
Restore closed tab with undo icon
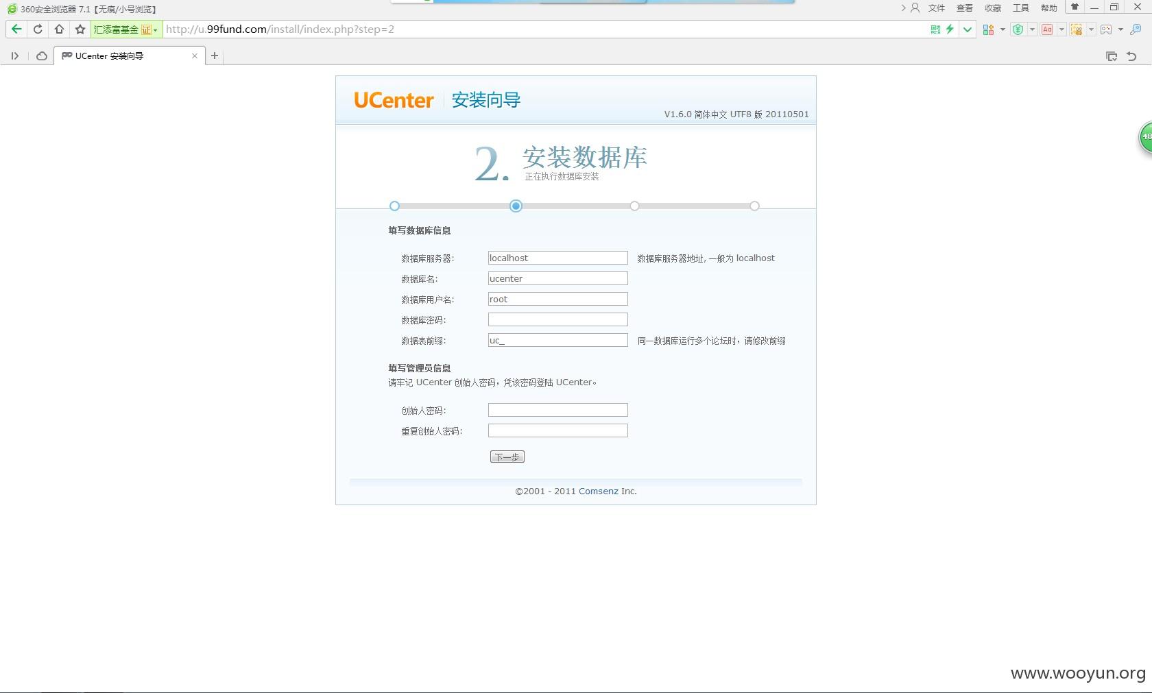point(1132,56)
